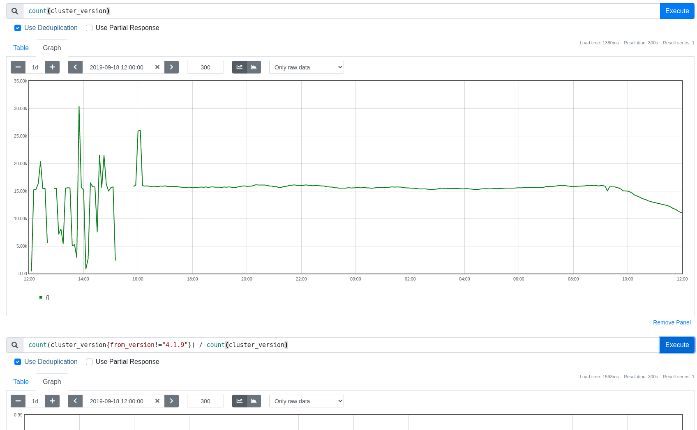Execute the count(cluster_version) query

[x=677, y=11]
